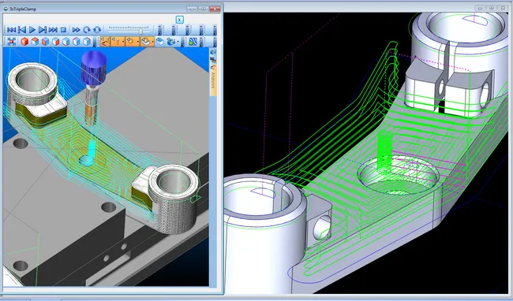Minimize the 3xTripleClamp simulation window
Image resolution: width=513 pixels, height=301 pixels.
pos(192,9)
